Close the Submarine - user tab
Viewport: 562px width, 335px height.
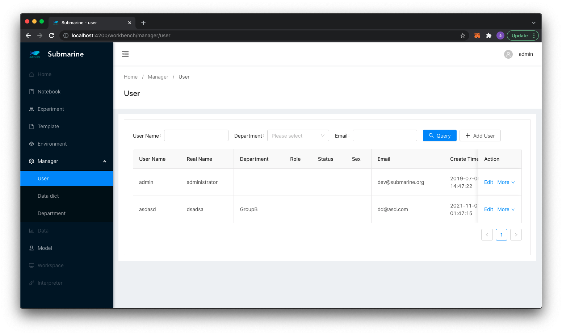[130, 23]
